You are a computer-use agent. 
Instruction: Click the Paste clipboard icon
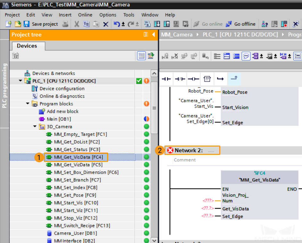[x=96, y=24]
